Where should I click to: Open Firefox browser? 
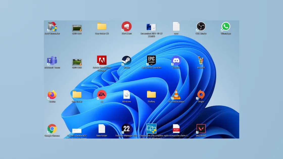point(52,95)
